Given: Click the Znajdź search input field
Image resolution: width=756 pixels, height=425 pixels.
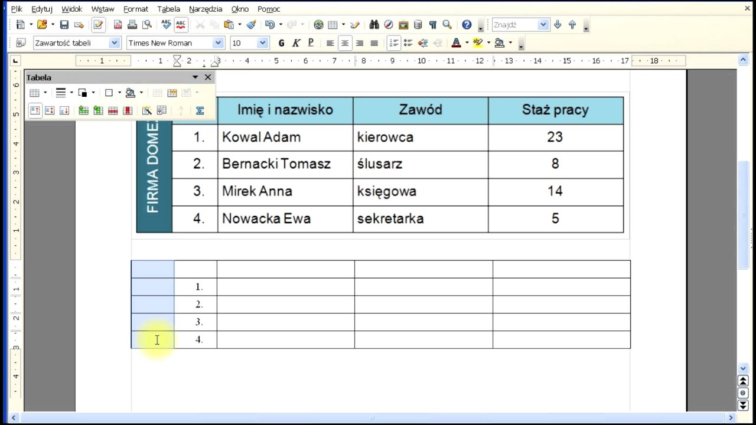Looking at the screenshot, I should point(514,25).
